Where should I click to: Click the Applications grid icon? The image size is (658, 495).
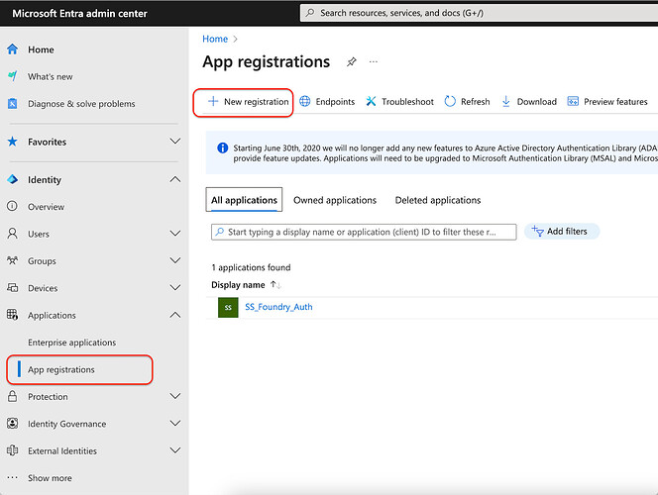(13, 315)
